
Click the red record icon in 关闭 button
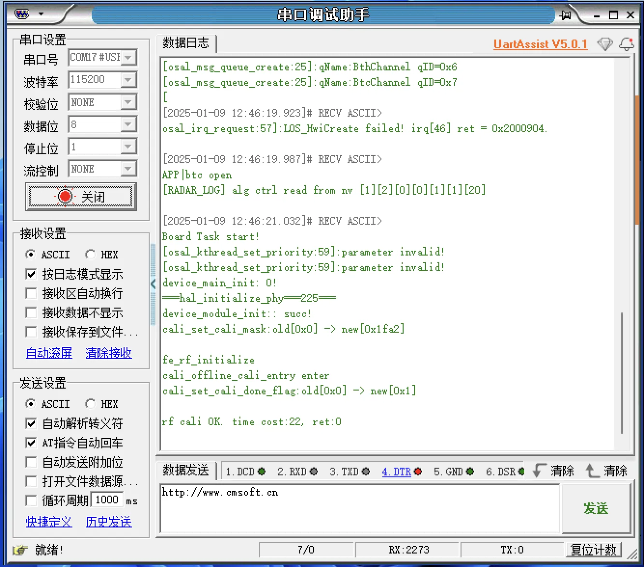65,196
